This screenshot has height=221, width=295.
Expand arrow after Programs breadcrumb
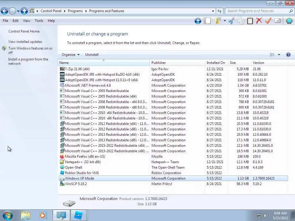pyautogui.click(x=86, y=11)
